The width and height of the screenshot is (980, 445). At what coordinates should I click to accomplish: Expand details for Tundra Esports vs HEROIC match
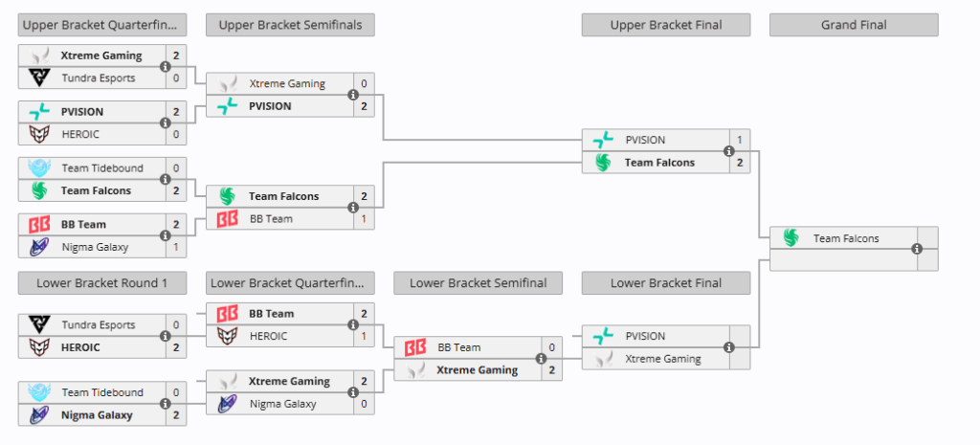click(x=165, y=337)
